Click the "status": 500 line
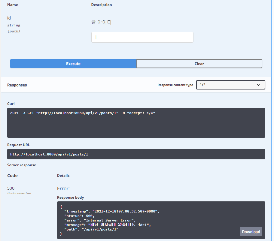The width and height of the screenshot is (274, 241). (79, 216)
